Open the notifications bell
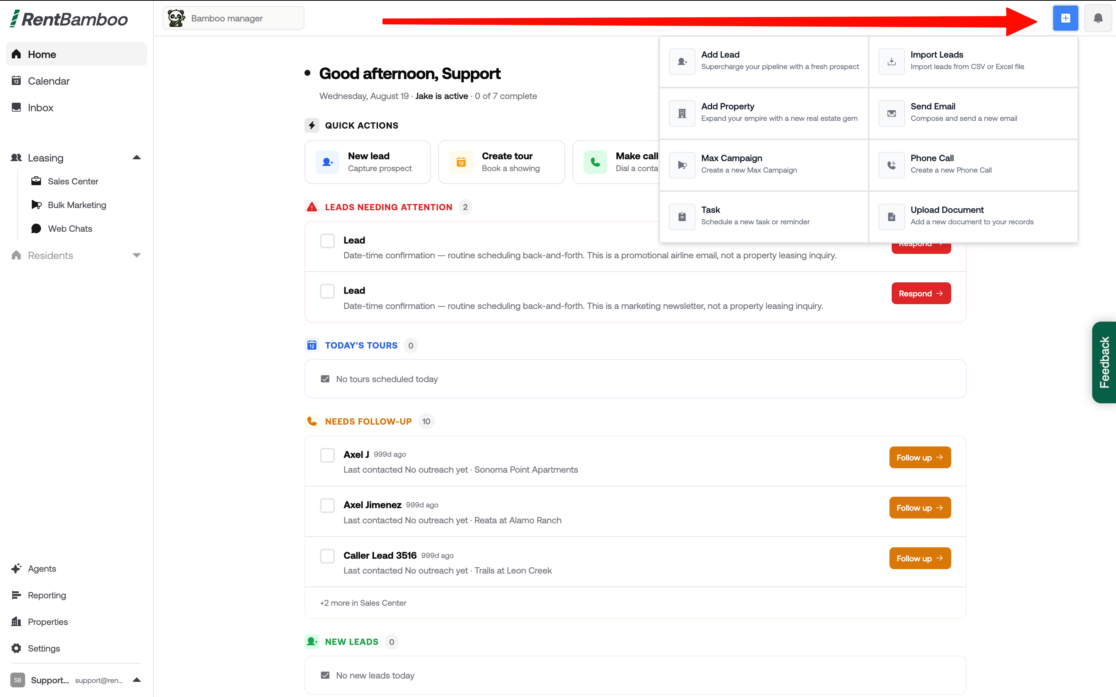This screenshot has width=1116, height=697. pyautogui.click(x=1098, y=18)
